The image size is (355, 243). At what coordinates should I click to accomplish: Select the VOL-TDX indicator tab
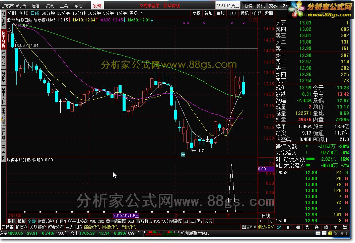coord(97,221)
